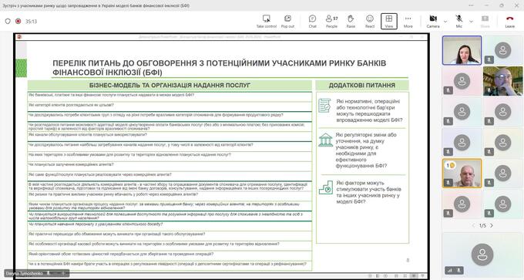Unmute the microphone

point(459,22)
